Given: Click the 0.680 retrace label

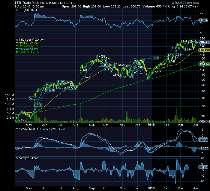Looking at the screenshot, I should [x=51, y=90].
